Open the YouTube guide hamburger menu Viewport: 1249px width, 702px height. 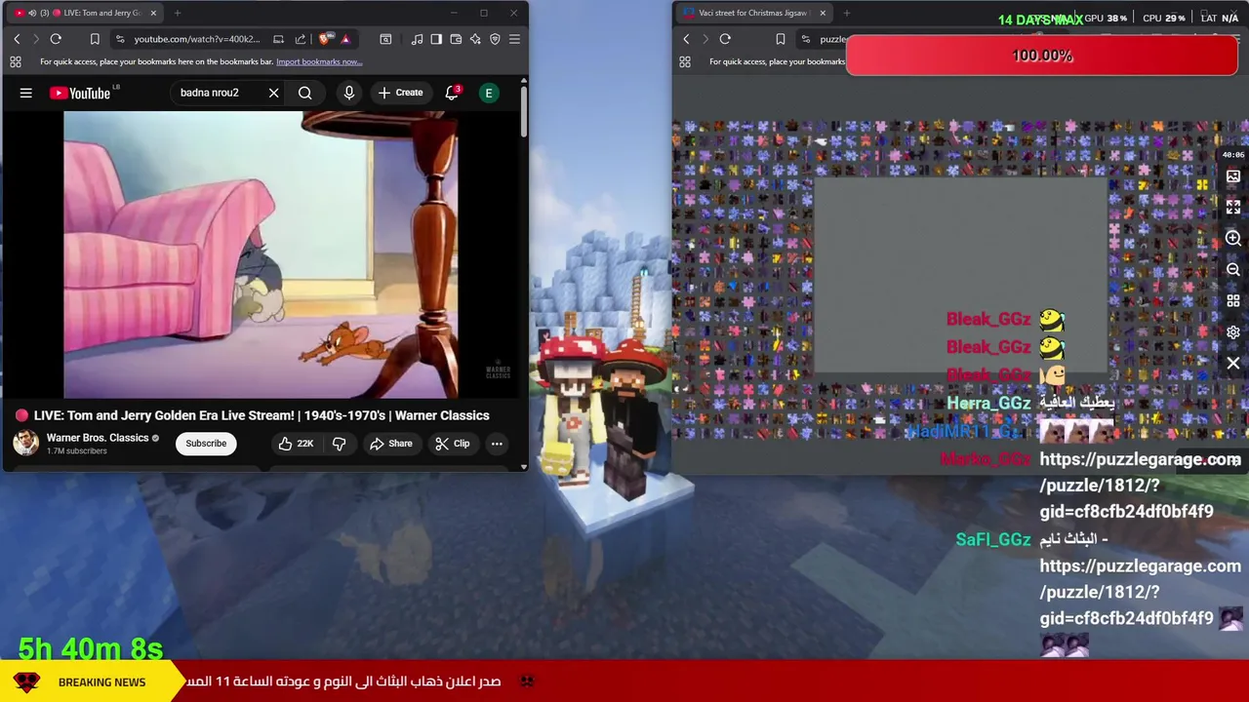(x=26, y=93)
